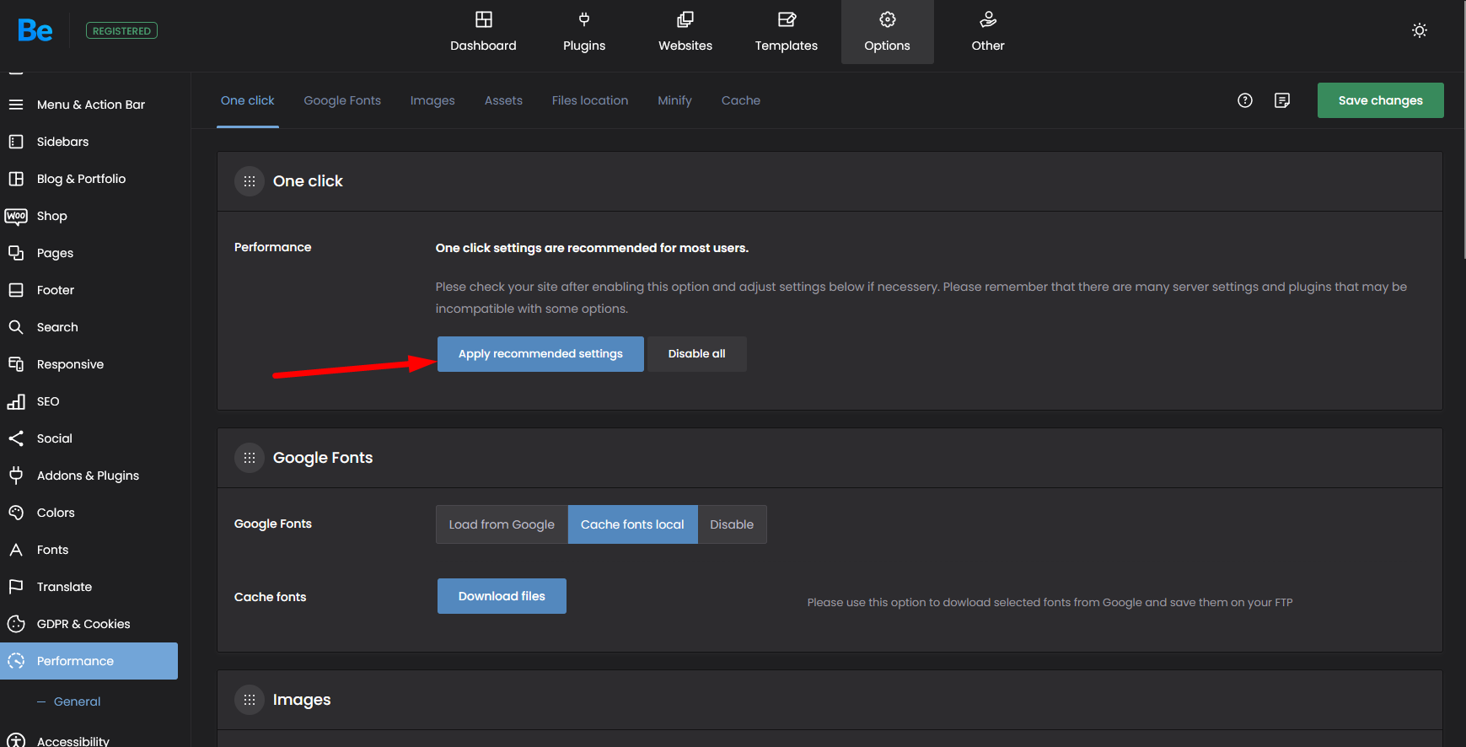Click the Be logo
This screenshot has height=747, width=1466.
pos(35,31)
